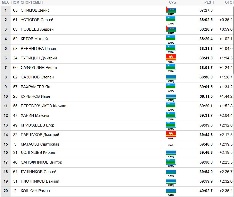Select athlete name САФИУЛЛИН Рифат
The height and width of the screenshot is (197, 234).
tap(39, 68)
